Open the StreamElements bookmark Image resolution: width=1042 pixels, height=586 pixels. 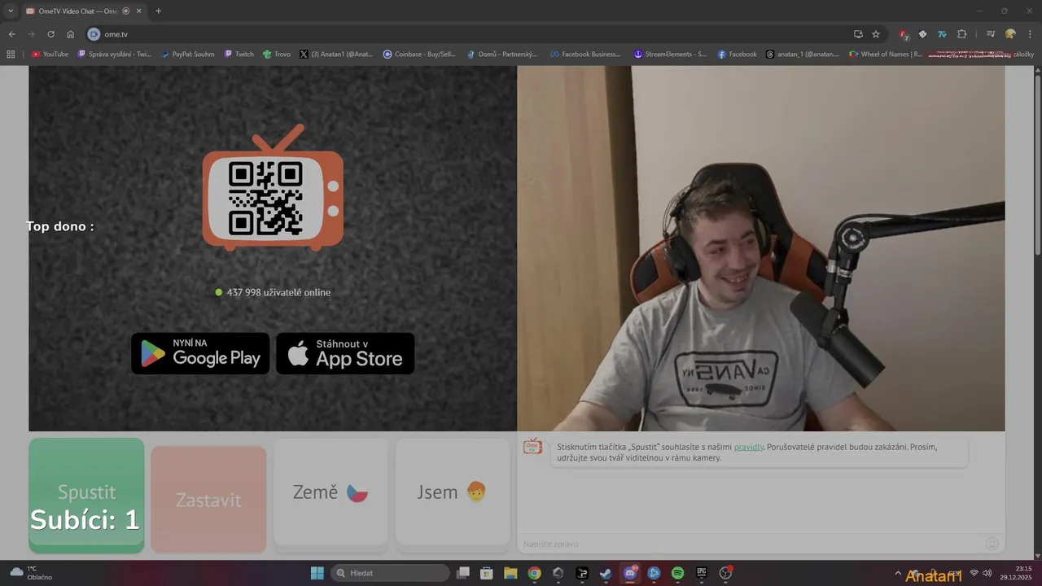[x=670, y=55]
